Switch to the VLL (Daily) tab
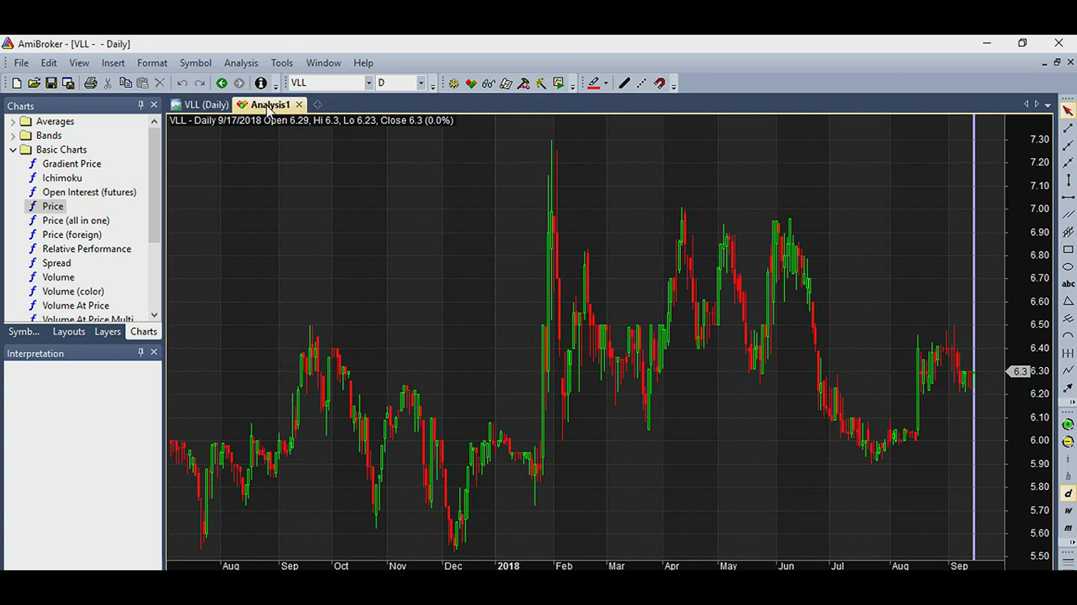1077x605 pixels. pyautogui.click(x=200, y=105)
